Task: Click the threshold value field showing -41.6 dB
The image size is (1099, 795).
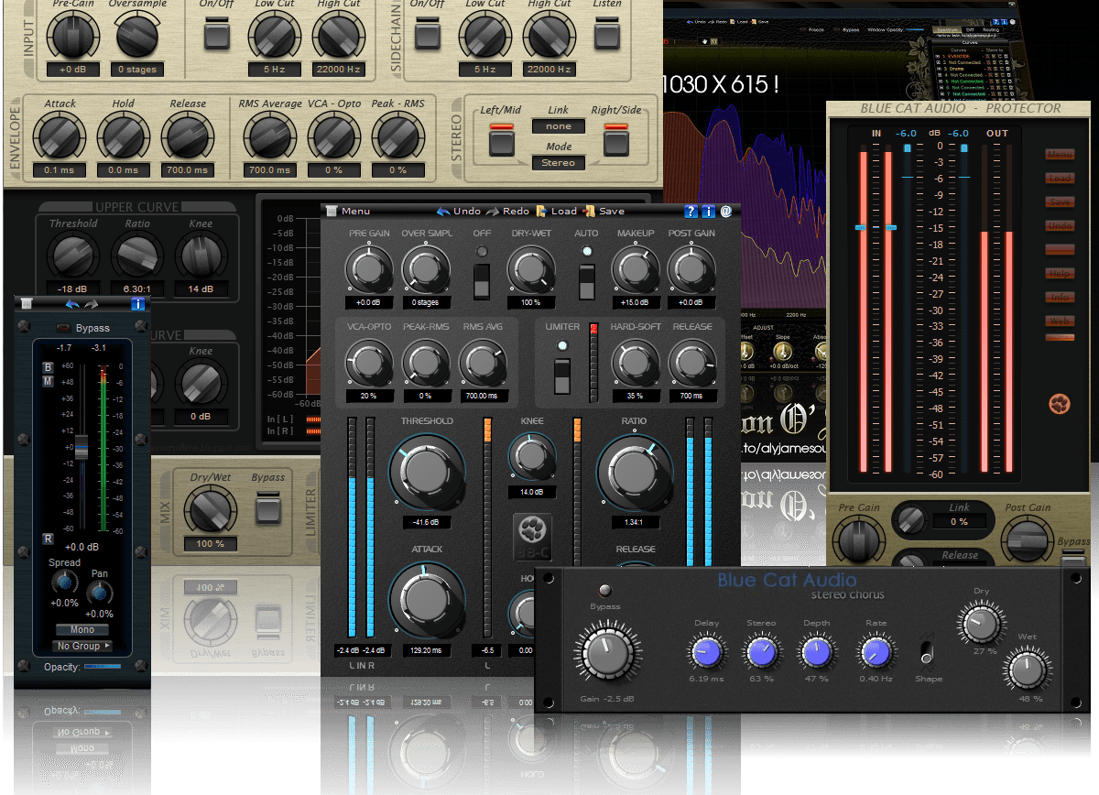Action: tap(427, 522)
